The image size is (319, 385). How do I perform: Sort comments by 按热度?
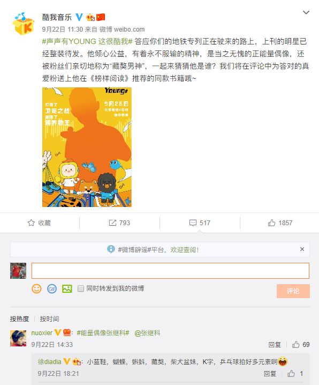pos(20,319)
